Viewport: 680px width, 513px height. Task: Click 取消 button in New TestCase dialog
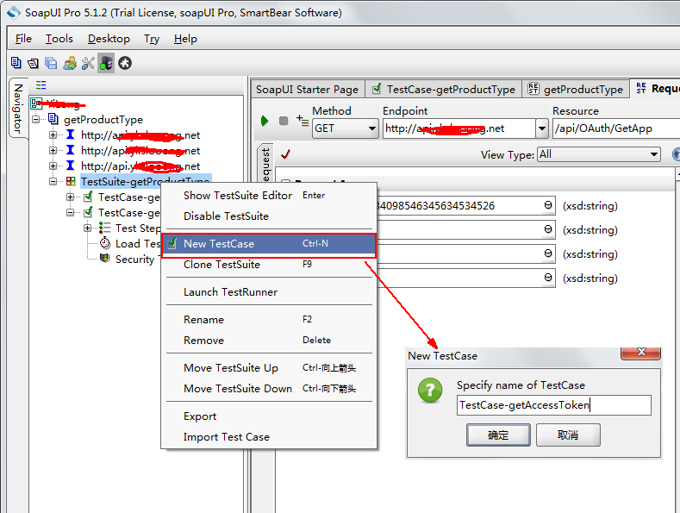[x=568, y=435]
